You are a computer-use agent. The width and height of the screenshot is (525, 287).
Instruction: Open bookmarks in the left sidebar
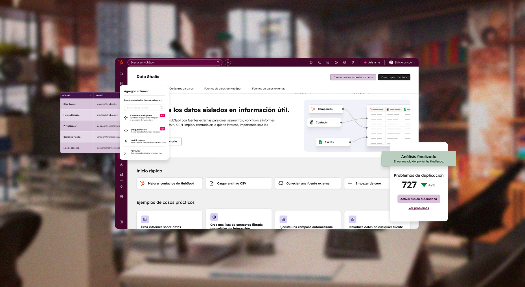[121, 83]
